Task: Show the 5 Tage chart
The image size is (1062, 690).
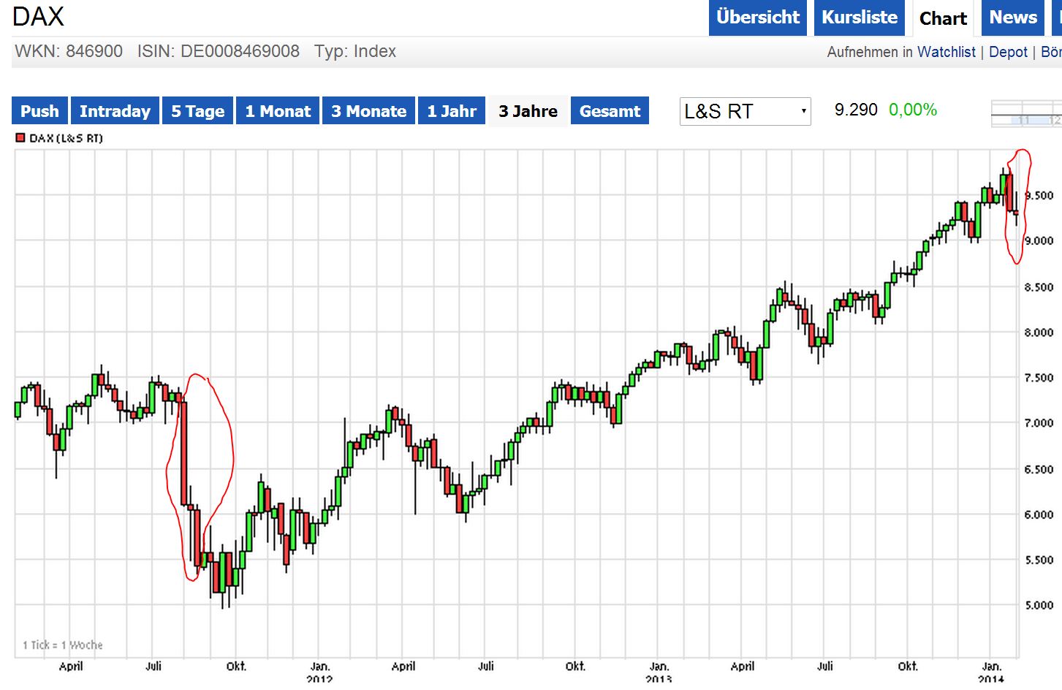Action: 197,110
